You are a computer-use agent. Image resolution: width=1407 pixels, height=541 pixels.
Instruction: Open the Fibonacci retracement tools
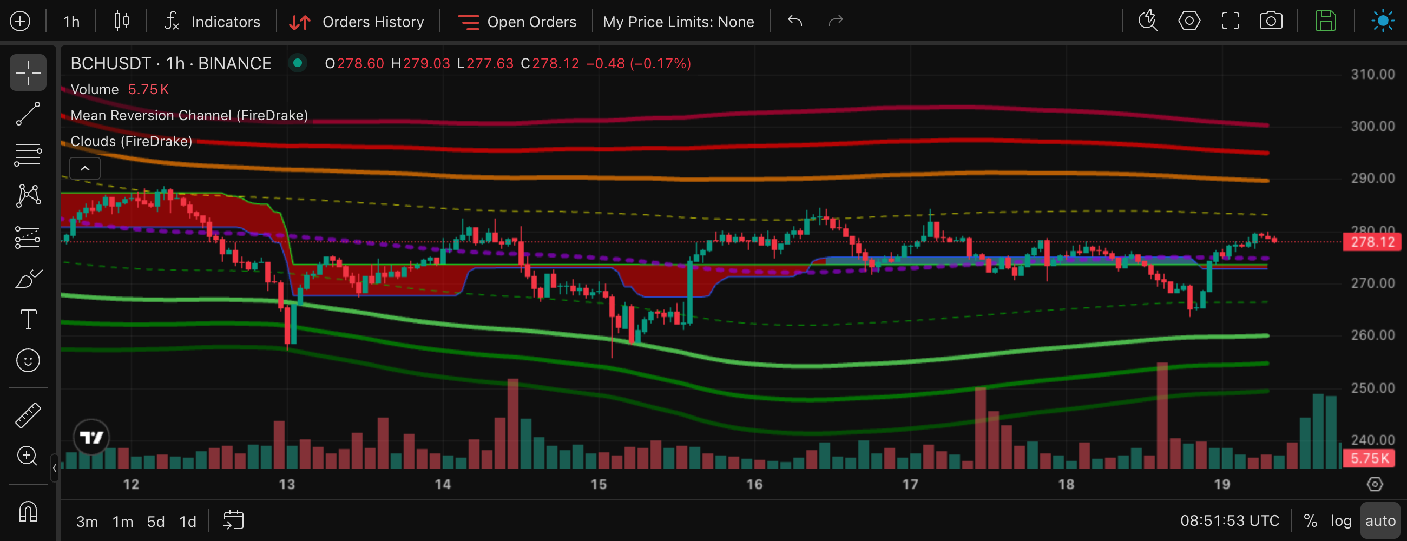pos(28,155)
